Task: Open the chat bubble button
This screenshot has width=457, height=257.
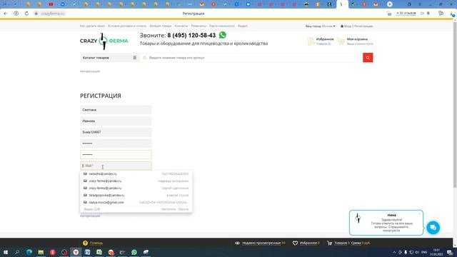Action: [433, 228]
